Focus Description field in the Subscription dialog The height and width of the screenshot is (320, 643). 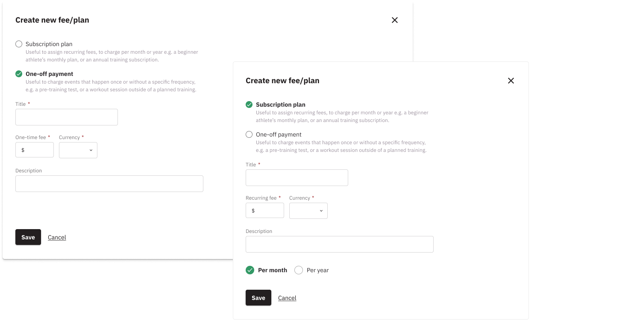coord(340,244)
